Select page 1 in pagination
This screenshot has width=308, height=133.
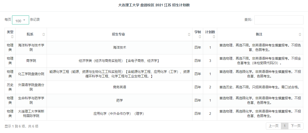click(x=285, y=126)
